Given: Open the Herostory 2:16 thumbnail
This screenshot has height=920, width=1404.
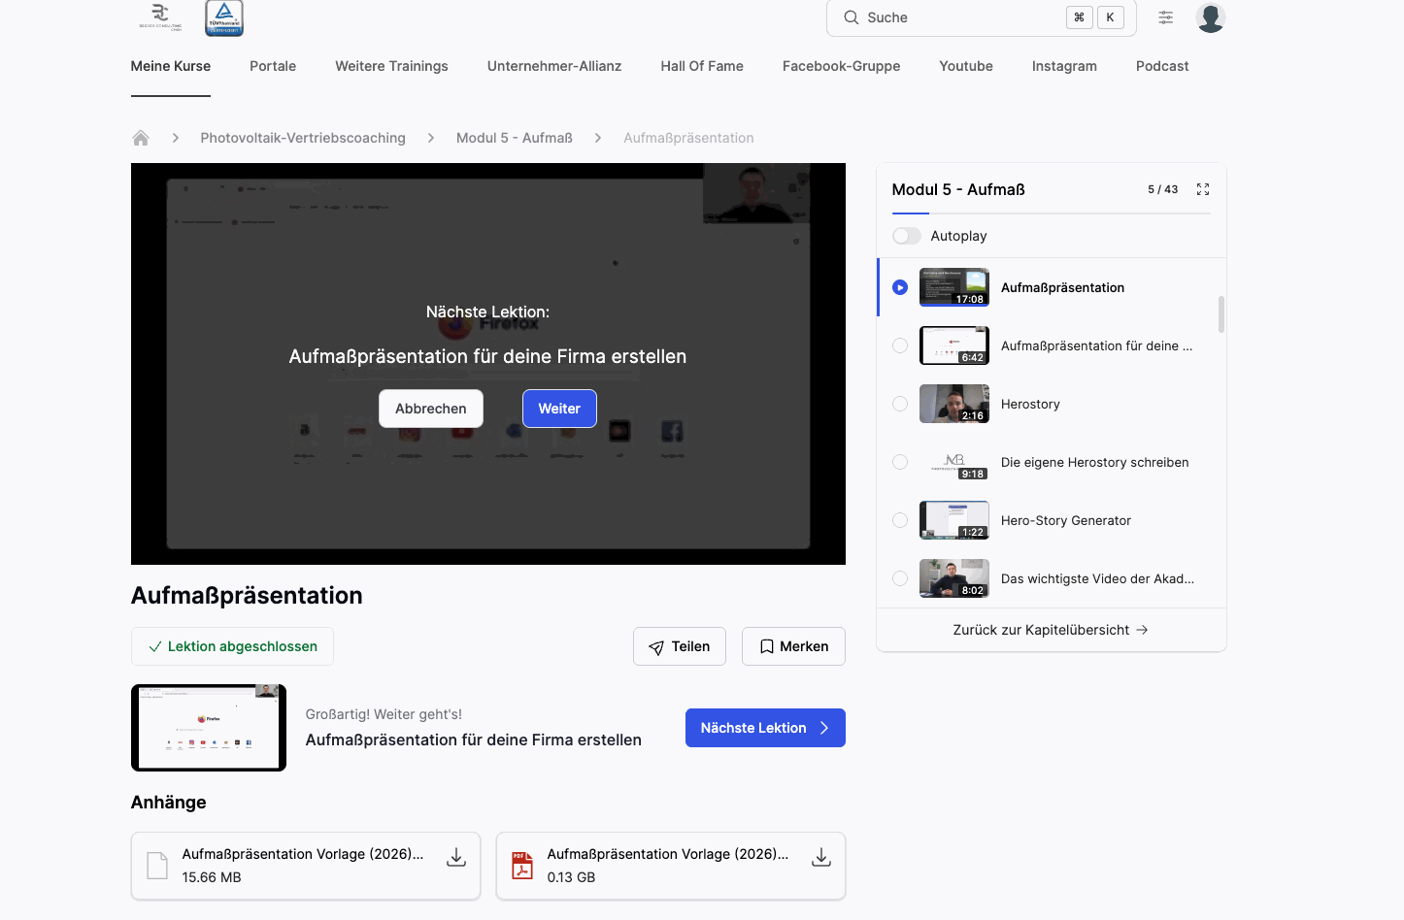Looking at the screenshot, I should point(954,404).
